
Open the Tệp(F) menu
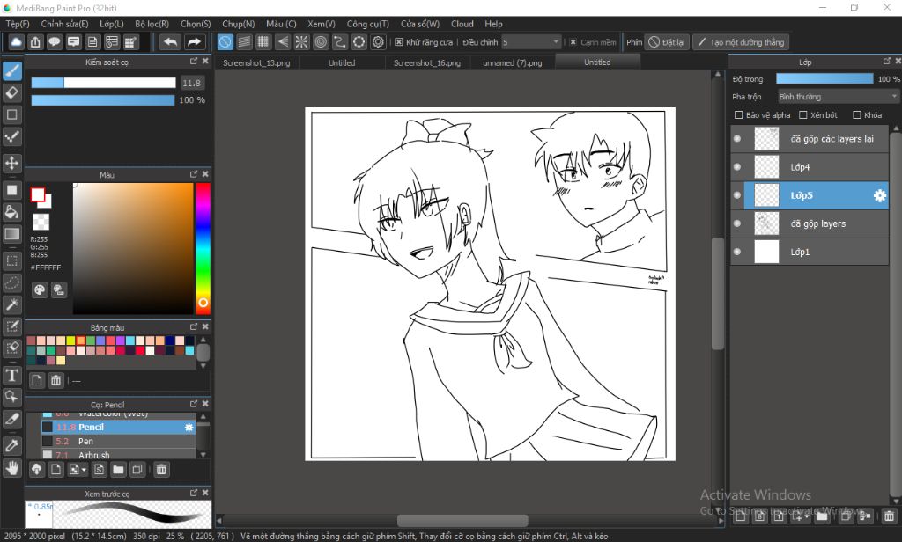click(x=18, y=24)
